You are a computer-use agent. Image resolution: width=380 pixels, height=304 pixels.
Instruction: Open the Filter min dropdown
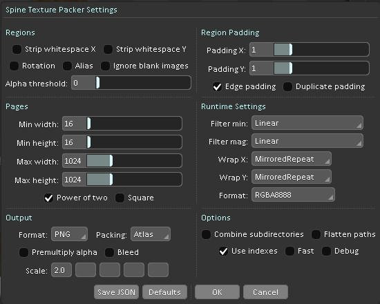307,123
